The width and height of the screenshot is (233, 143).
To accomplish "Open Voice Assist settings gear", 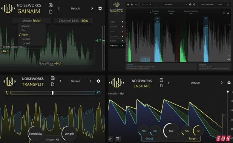I will click(x=194, y=5).
